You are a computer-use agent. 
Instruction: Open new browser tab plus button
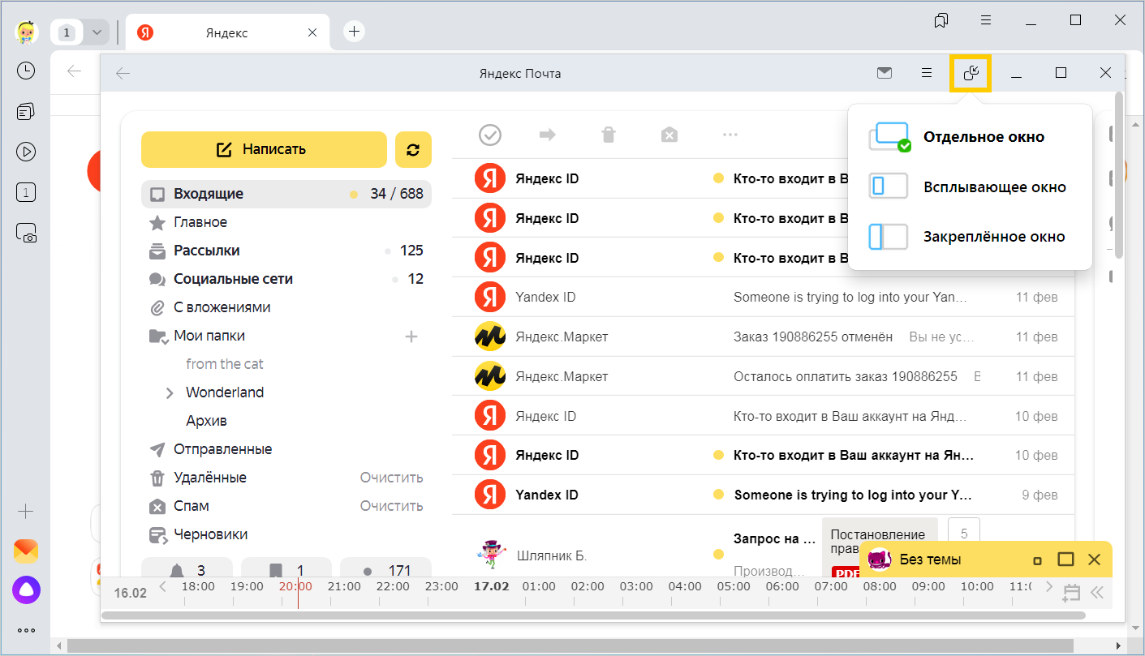[x=354, y=32]
